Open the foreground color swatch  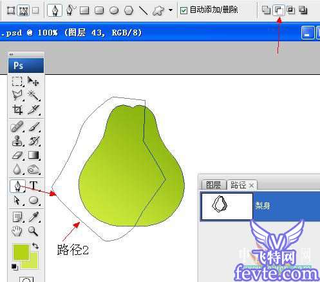(21, 252)
